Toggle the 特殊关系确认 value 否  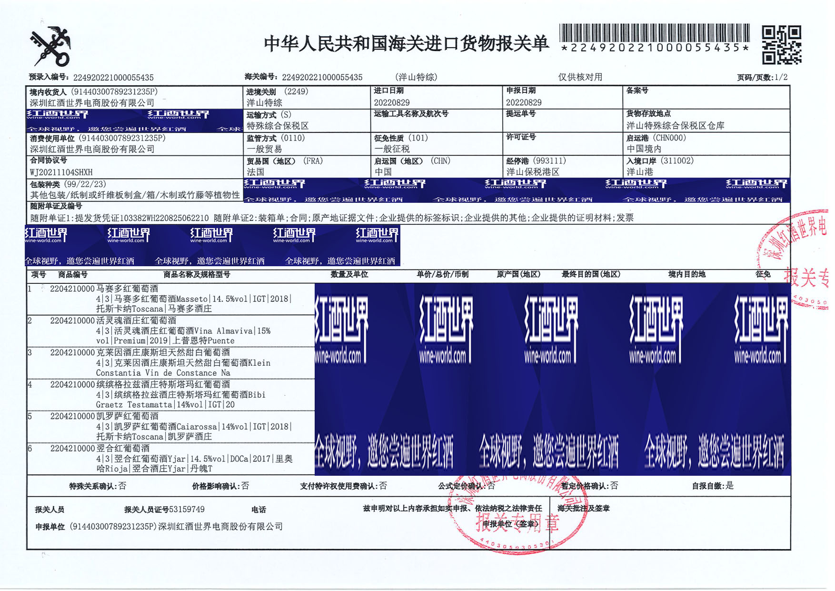click(122, 486)
